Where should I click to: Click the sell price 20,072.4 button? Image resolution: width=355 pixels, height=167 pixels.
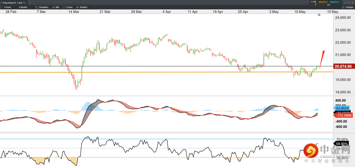(x=322, y=2)
